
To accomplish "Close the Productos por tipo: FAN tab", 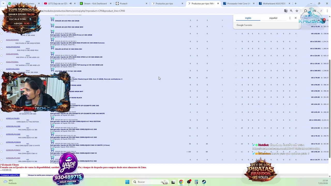I will pyautogui.click(x=218, y=4).
